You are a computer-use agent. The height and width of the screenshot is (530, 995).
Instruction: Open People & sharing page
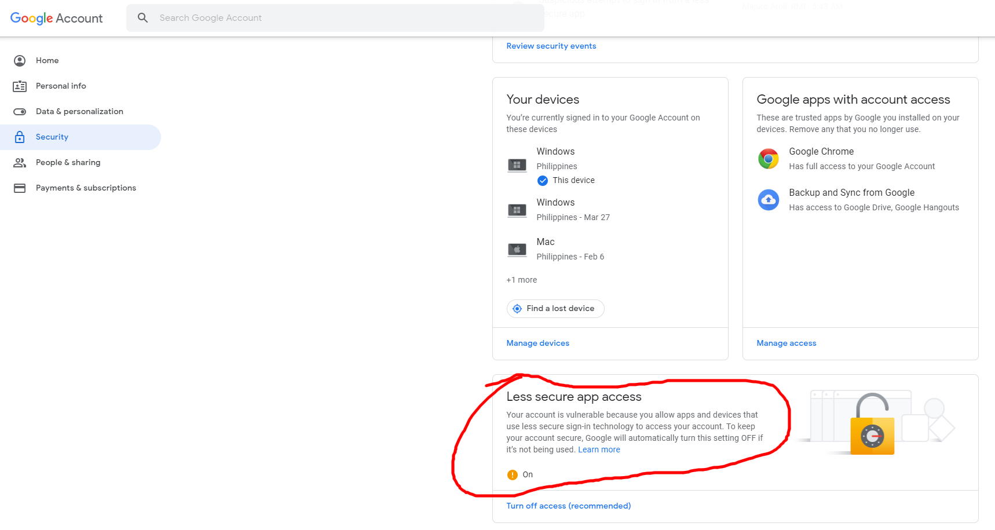click(68, 163)
